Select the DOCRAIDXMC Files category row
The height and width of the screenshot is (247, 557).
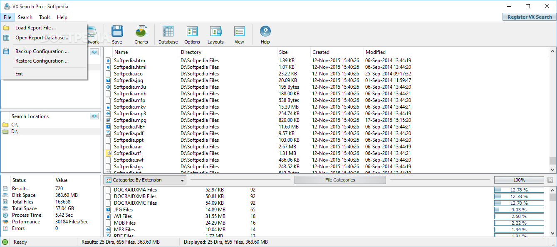click(x=326, y=203)
